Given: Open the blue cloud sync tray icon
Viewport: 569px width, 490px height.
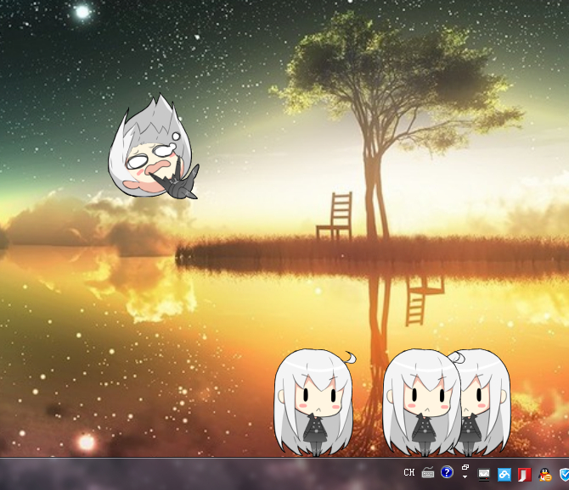Looking at the screenshot, I should click(x=504, y=474).
